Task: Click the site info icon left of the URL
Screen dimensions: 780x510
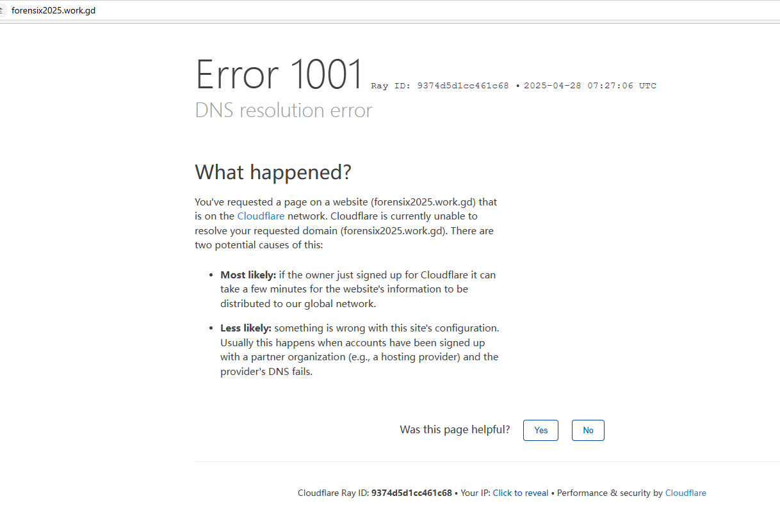Action: click(x=3, y=11)
